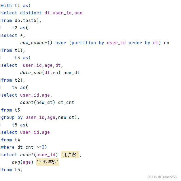181x181 pixels.
Task: Click the 'over' keyword
Action: click(x=61, y=43)
